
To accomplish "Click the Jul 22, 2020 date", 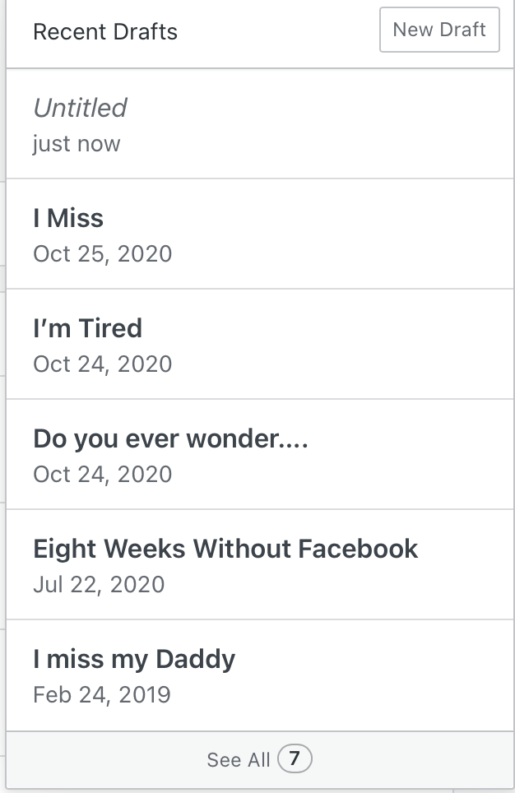I will [99, 585].
